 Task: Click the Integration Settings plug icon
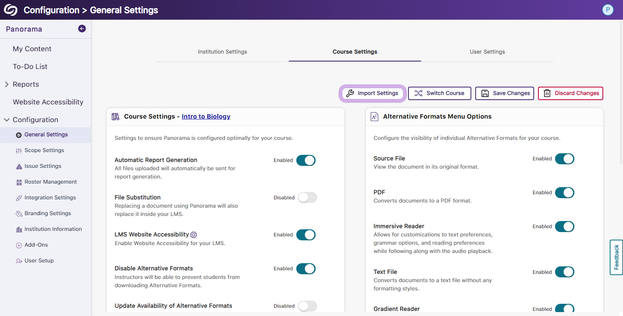tap(19, 198)
